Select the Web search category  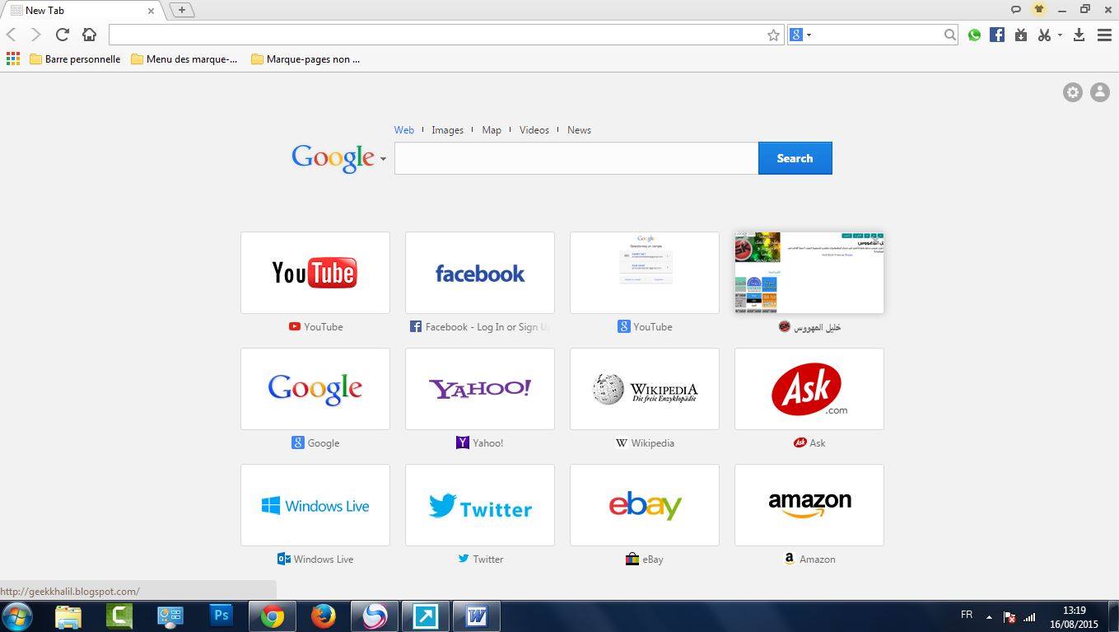[403, 129]
